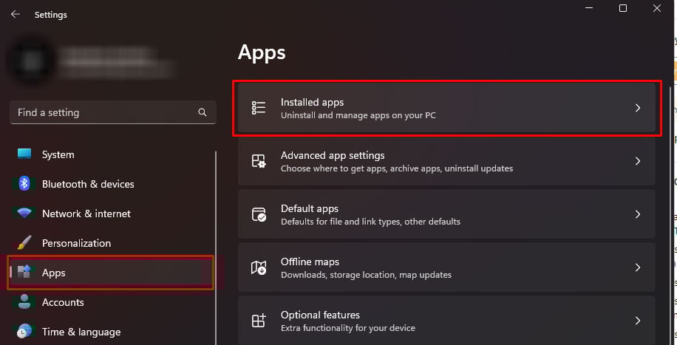Viewport: 677px width, 345px height.
Task: Open Advanced app settings via right chevron
Action: 638,161
